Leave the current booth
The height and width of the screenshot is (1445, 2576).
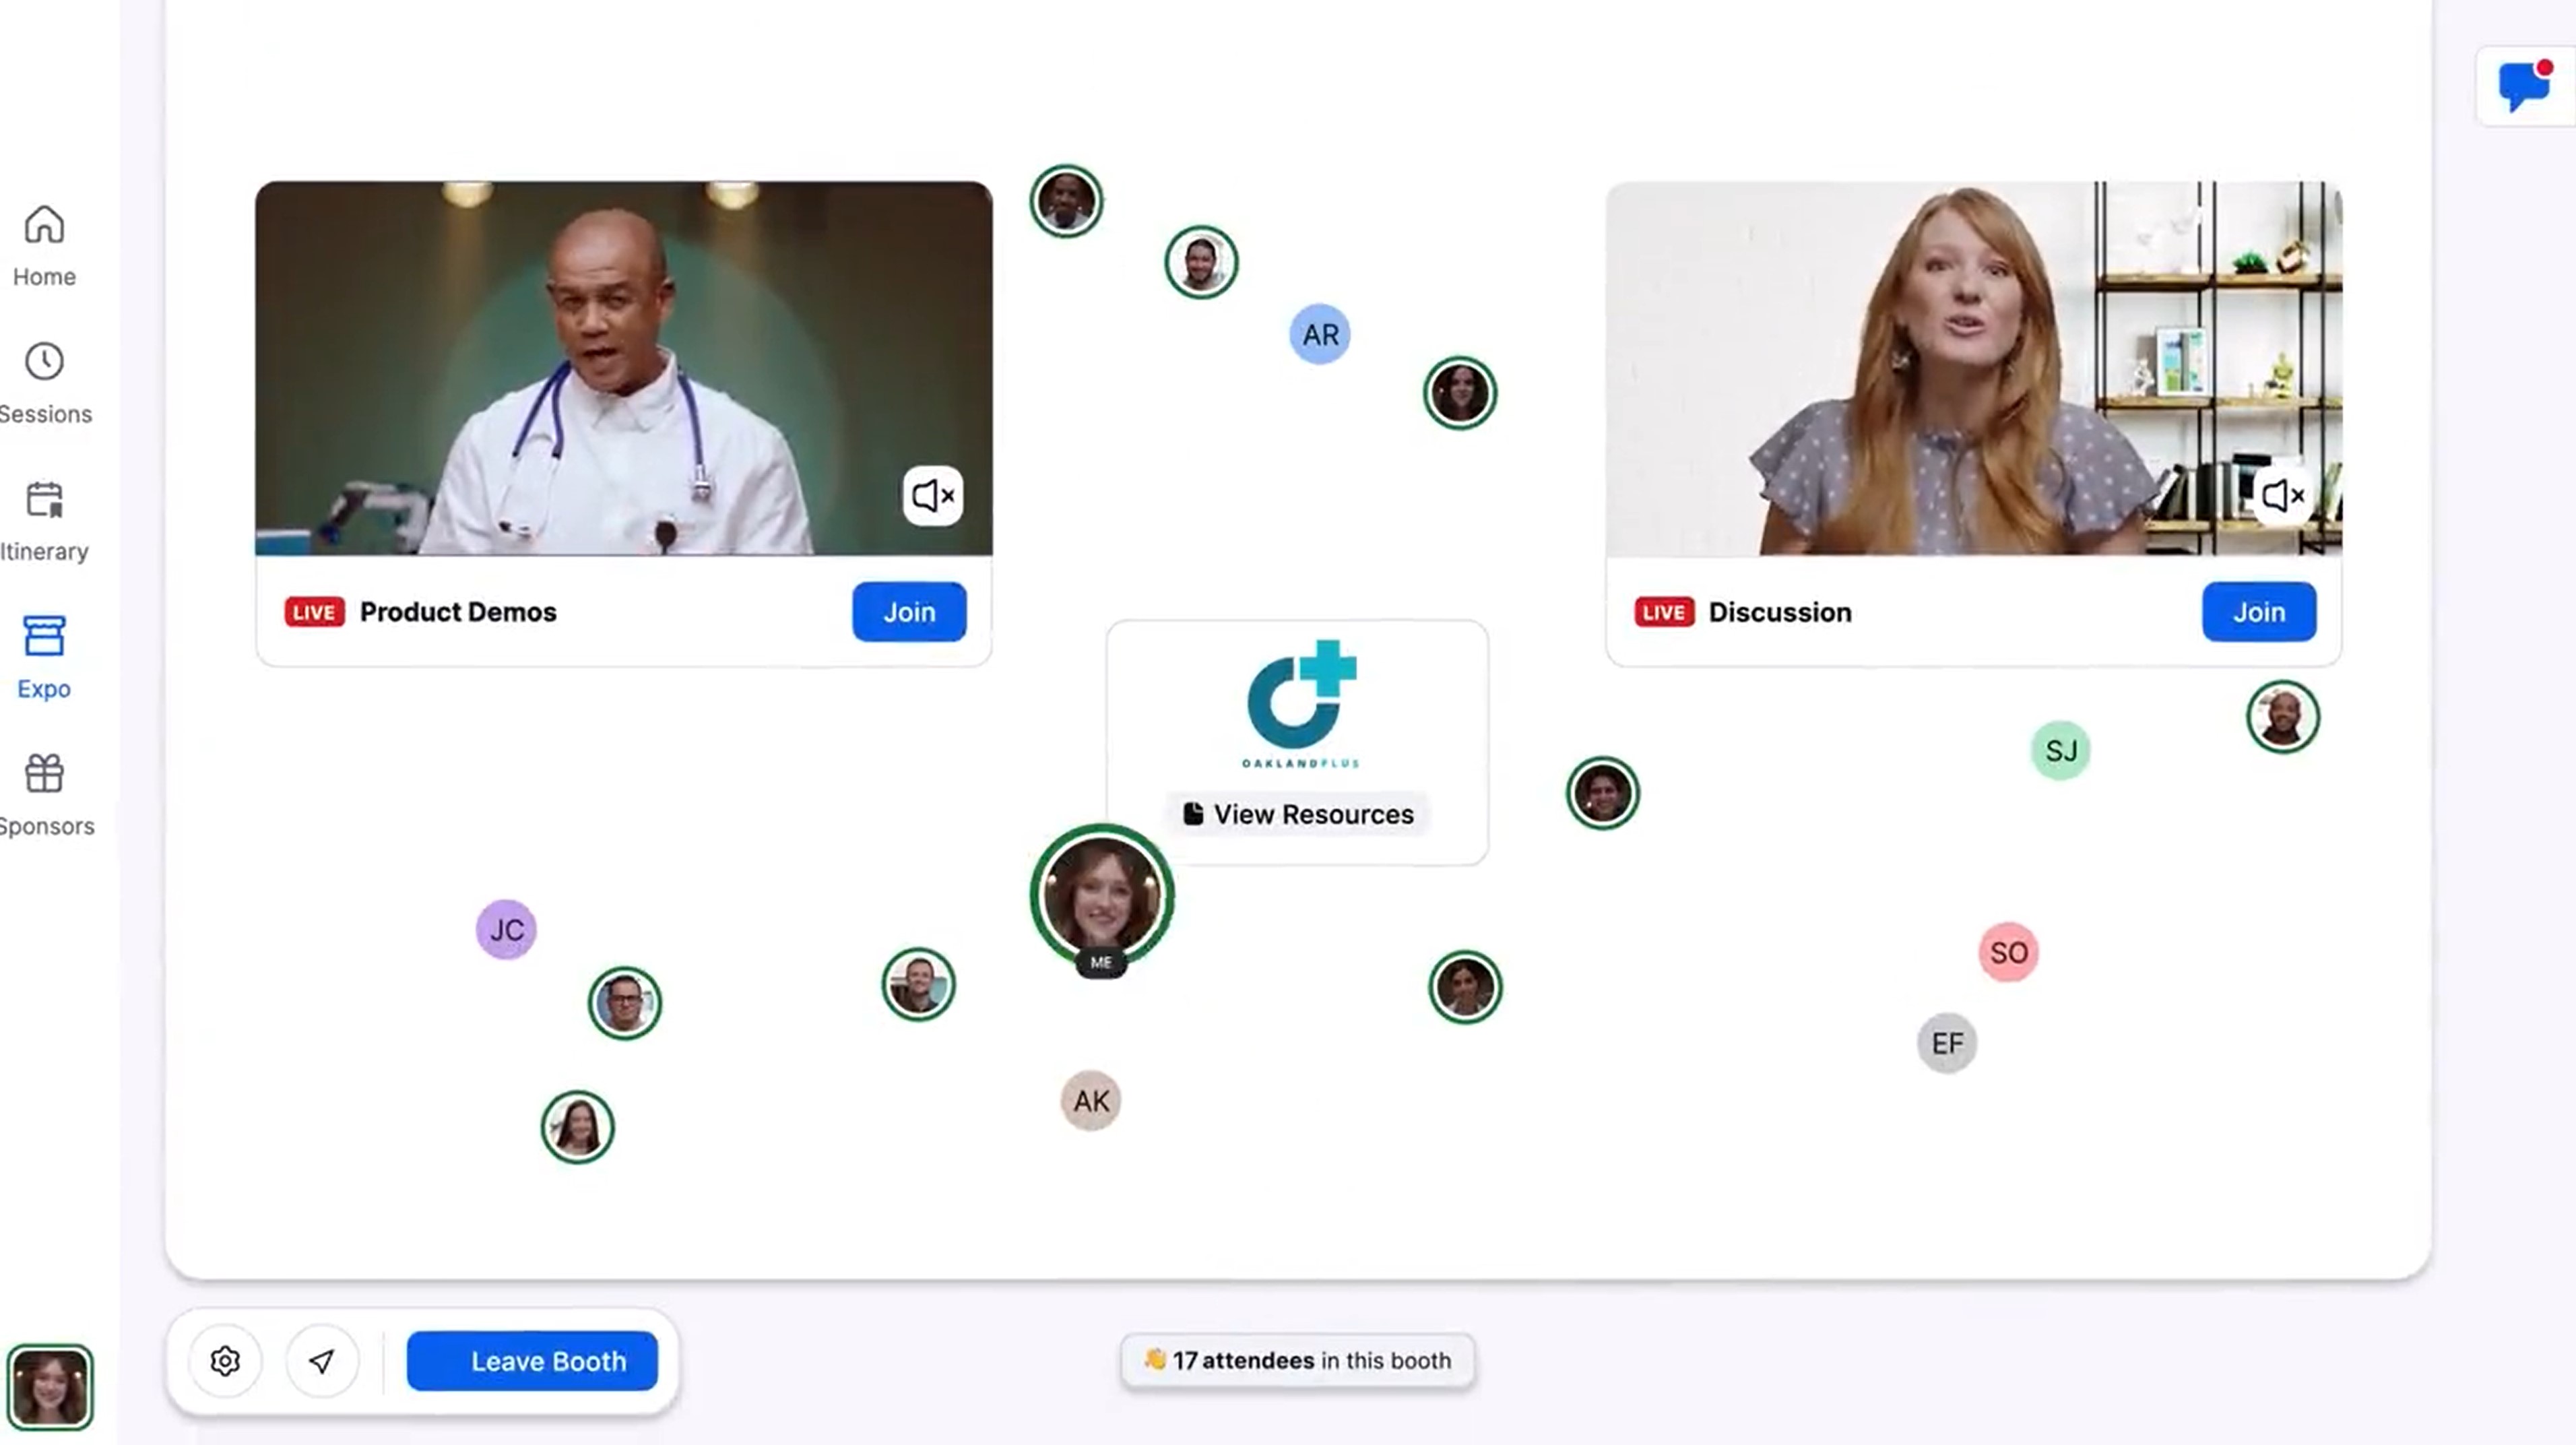pyautogui.click(x=548, y=1360)
